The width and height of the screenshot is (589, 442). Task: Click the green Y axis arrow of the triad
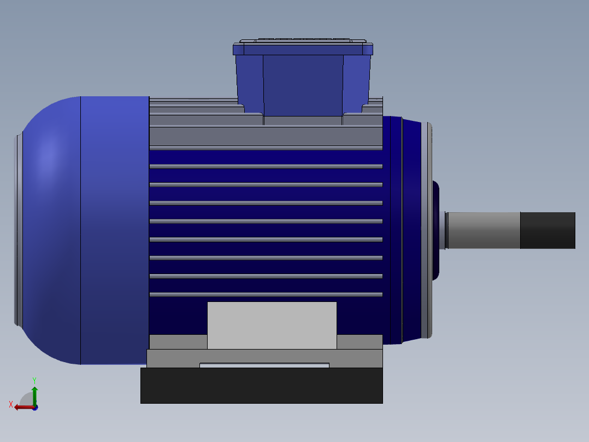[34, 396]
